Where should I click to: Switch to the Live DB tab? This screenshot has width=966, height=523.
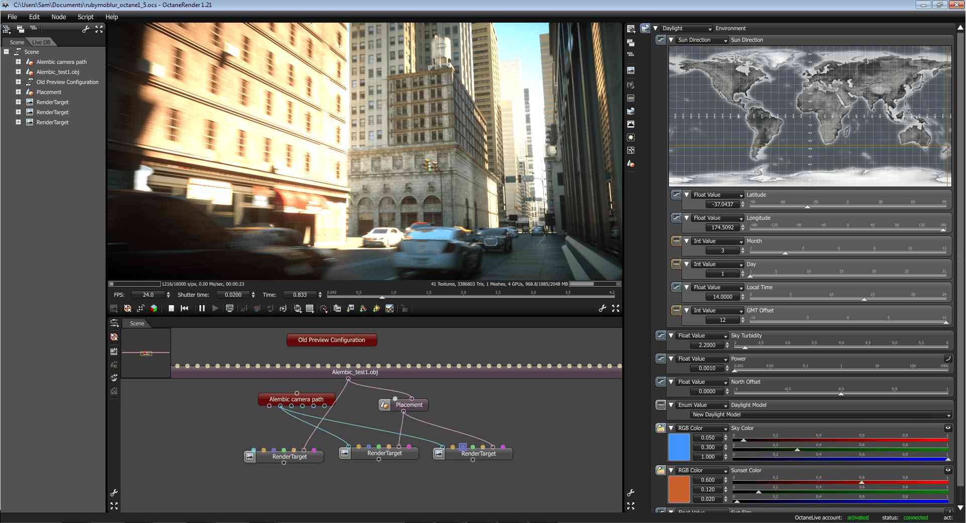[x=41, y=42]
